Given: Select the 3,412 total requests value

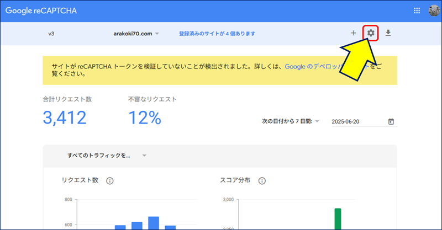Looking at the screenshot, I should click(x=65, y=117).
